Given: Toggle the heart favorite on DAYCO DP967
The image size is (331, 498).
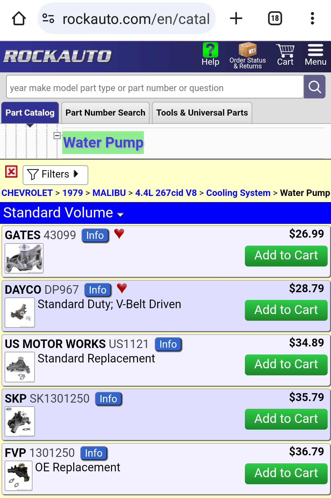Looking at the screenshot, I should (122, 288).
